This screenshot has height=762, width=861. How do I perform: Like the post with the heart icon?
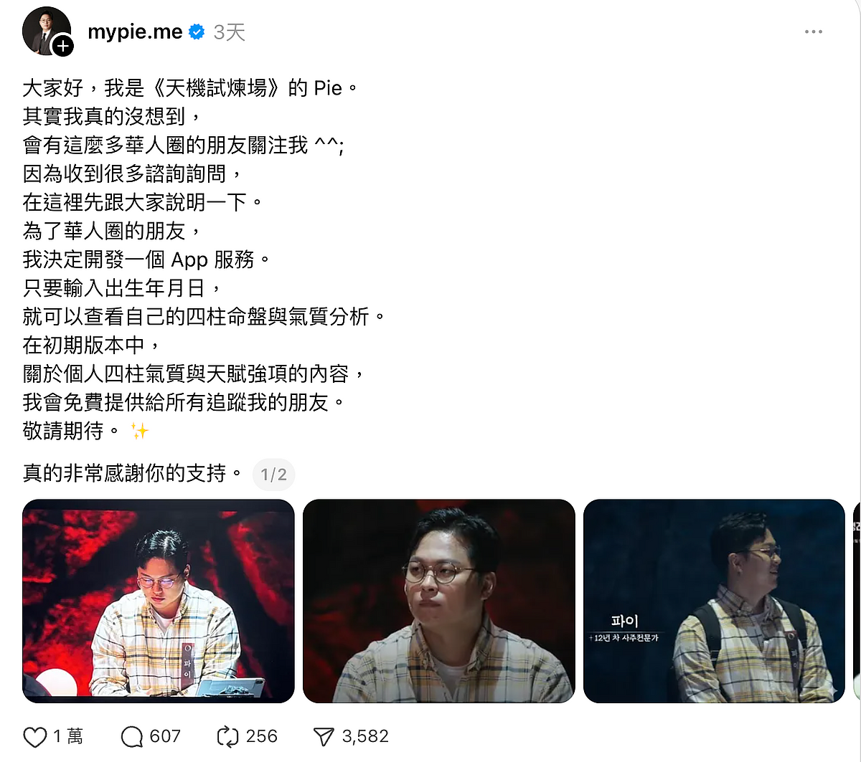[x=35, y=737]
